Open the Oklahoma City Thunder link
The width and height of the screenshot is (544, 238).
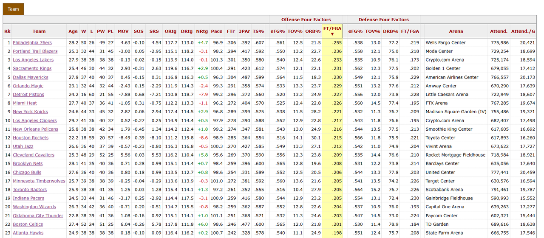click(38, 216)
